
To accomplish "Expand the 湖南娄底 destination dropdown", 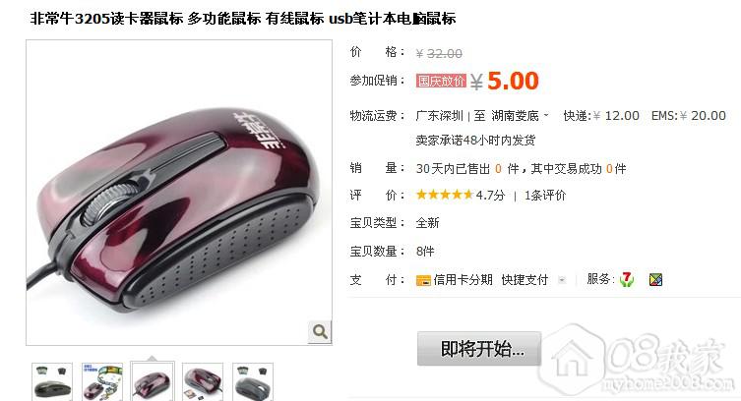I will click(546, 115).
